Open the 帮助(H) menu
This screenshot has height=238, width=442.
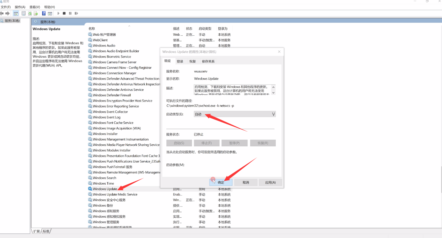(x=49, y=7)
